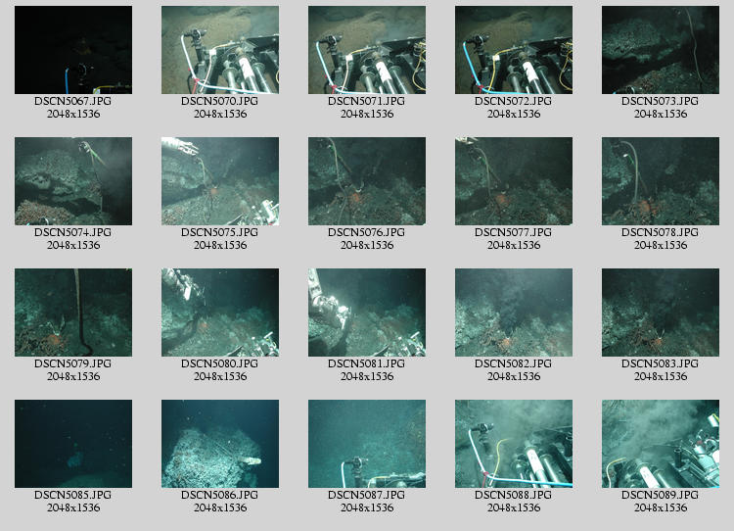Click the DSCN5070.JPG filename text
Screen dimensions: 734x531
coord(219,101)
